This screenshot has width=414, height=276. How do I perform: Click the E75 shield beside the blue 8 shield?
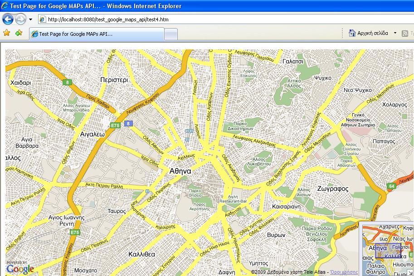point(115,126)
